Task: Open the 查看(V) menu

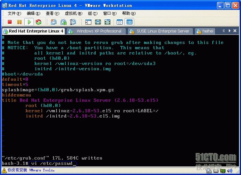Action: click(x=52, y=13)
